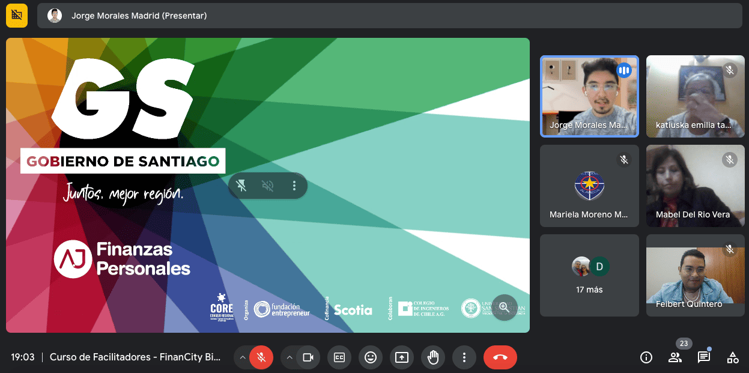
Task: Click the muted speaker icon on the presentation overlay
Action: (268, 186)
